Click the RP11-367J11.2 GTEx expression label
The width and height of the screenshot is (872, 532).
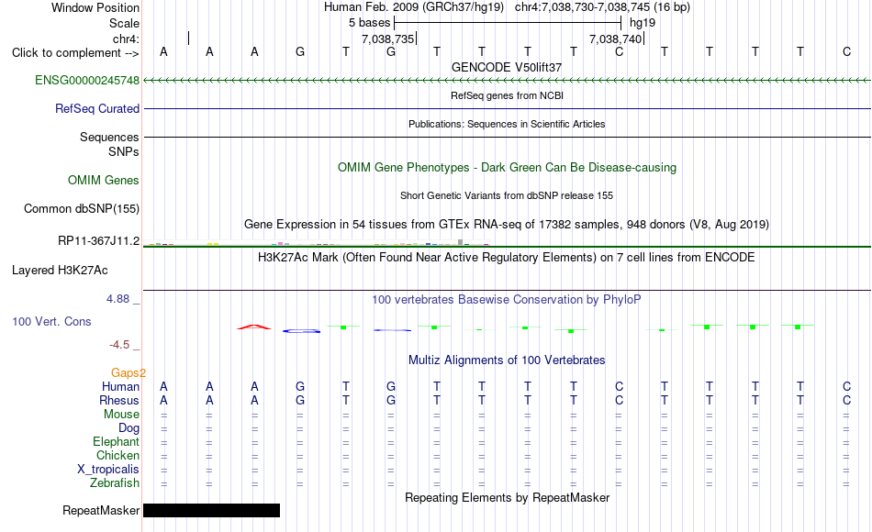pyautogui.click(x=98, y=240)
